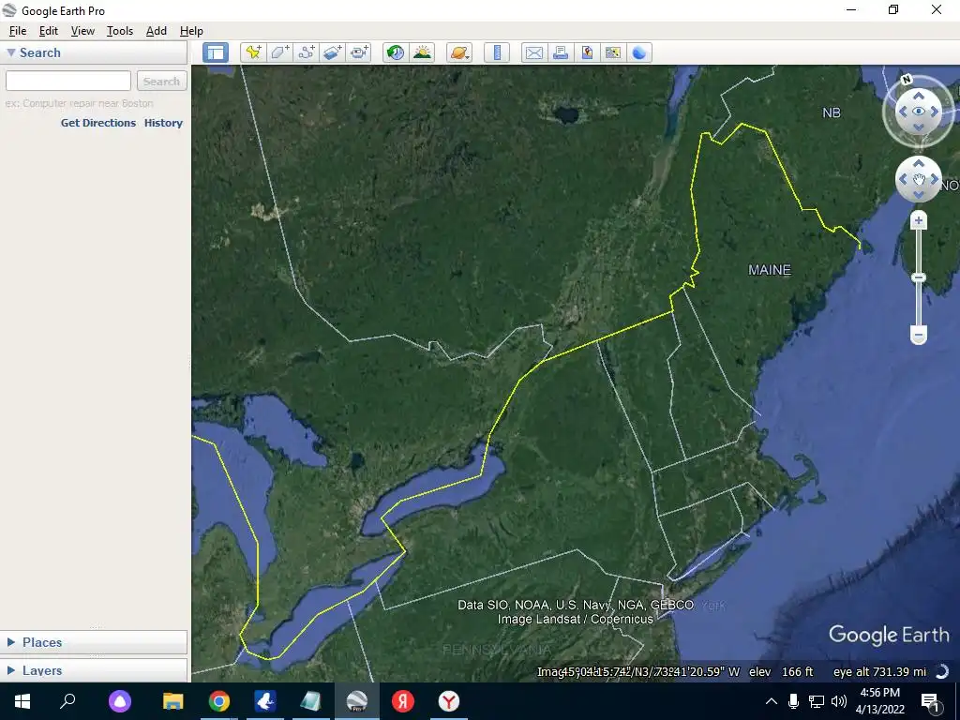Click the eye alt 731.39 mi readout
Screen dimensions: 960x720
(879, 671)
